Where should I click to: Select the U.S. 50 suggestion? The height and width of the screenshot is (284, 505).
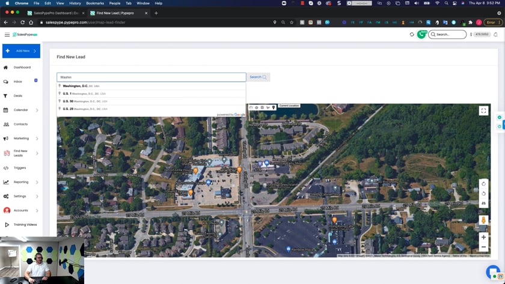[x=151, y=101]
